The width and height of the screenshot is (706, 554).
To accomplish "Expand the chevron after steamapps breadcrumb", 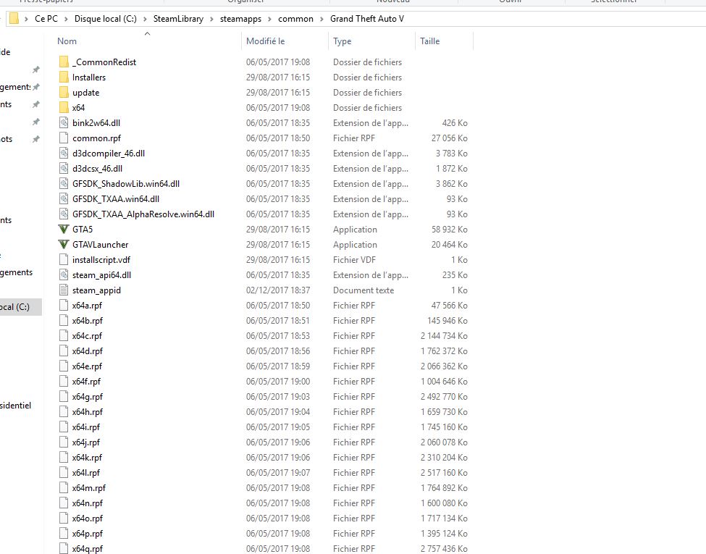I will pyautogui.click(x=269, y=19).
